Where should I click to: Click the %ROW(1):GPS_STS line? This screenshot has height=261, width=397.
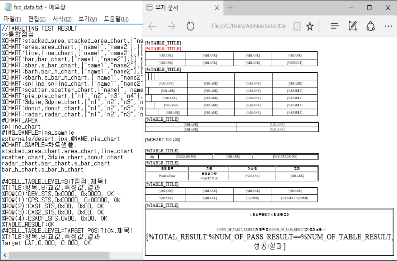pyautogui.click(x=61, y=200)
